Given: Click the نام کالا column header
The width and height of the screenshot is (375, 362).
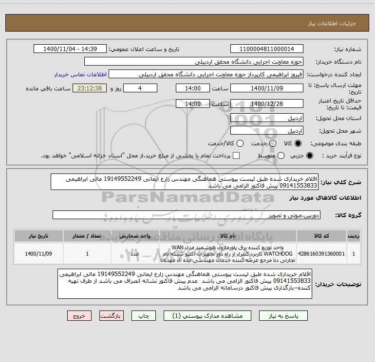Looking at the screenshot, I should (x=228, y=236).
